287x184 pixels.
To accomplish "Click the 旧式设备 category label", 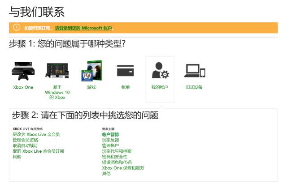I will pyautogui.click(x=194, y=87).
